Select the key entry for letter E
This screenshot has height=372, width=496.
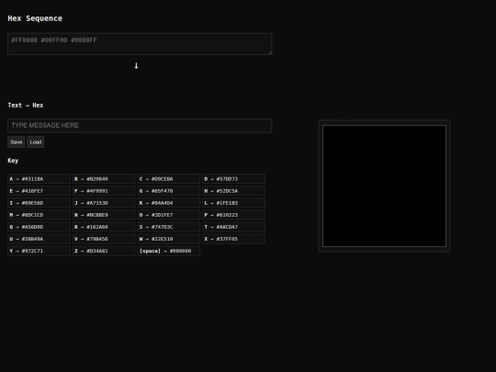coord(39,191)
